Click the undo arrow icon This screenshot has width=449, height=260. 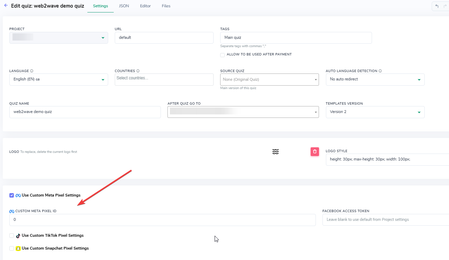click(x=437, y=6)
